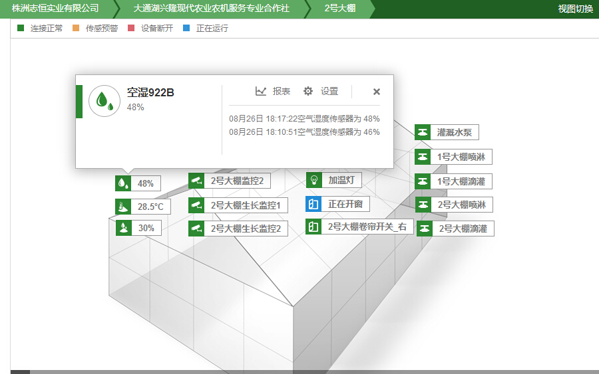This screenshot has height=374, width=599.
Task: Close the 空湿922B popup
Action: click(376, 92)
